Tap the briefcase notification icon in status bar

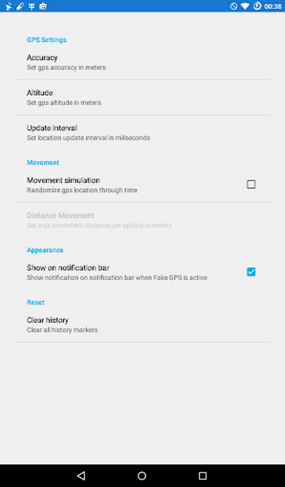[x=43, y=6]
